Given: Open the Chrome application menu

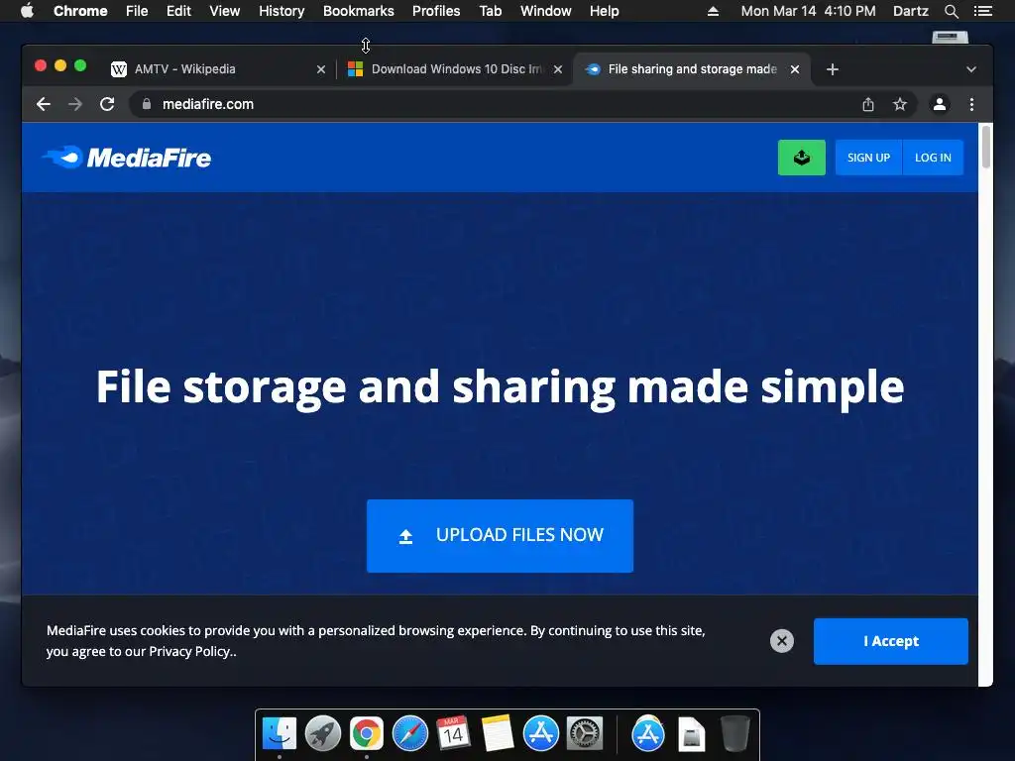Looking at the screenshot, I should tap(80, 11).
